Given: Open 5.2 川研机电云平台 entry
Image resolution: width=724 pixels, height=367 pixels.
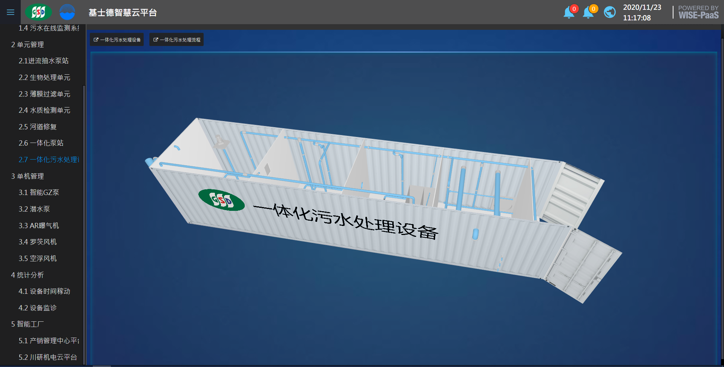Looking at the screenshot, I should (x=48, y=357).
